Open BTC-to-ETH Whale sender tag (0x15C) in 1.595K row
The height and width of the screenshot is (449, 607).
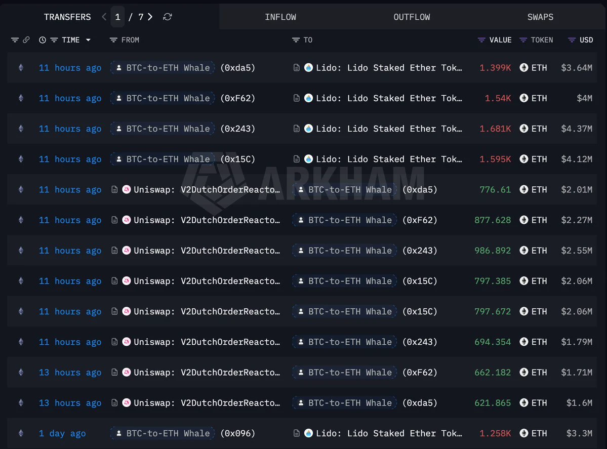(163, 159)
